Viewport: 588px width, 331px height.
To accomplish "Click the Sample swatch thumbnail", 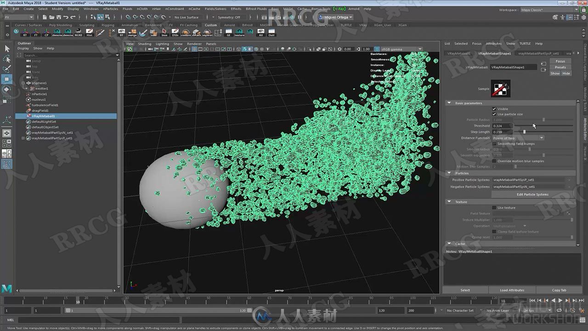I will coord(501,89).
